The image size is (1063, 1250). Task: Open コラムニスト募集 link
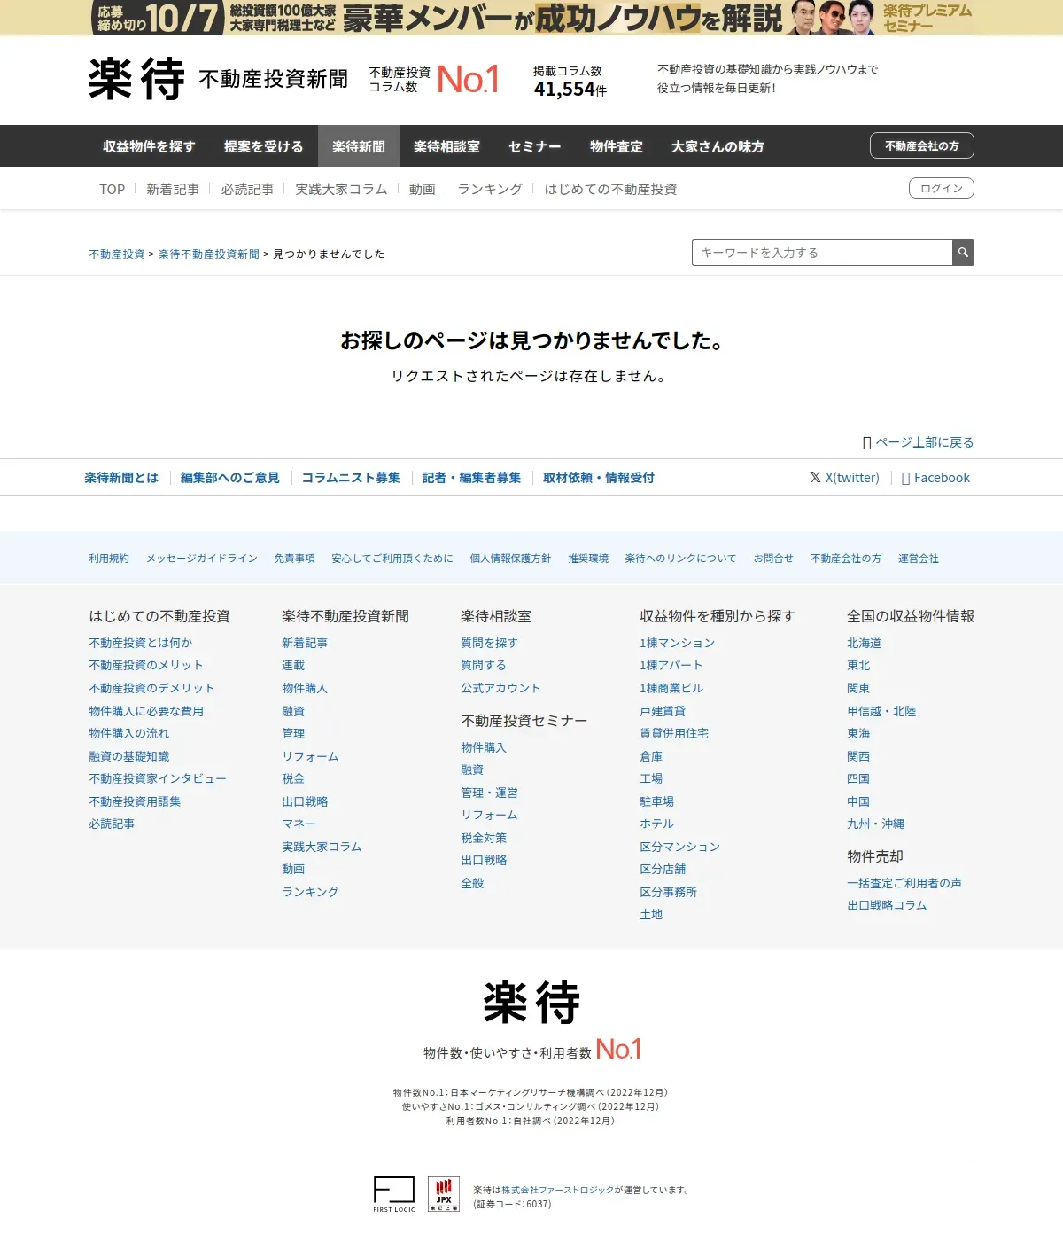coord(351,478)
